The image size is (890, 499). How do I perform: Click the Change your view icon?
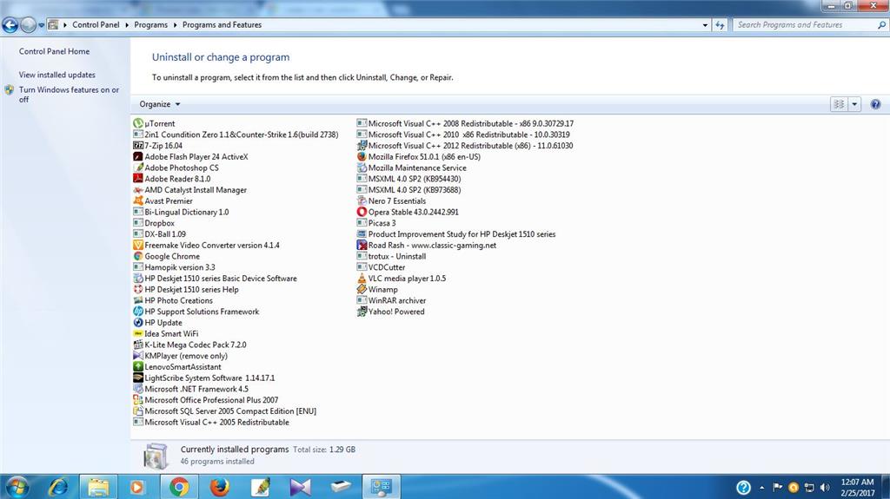pyautogui.click(x=839, y=104)
